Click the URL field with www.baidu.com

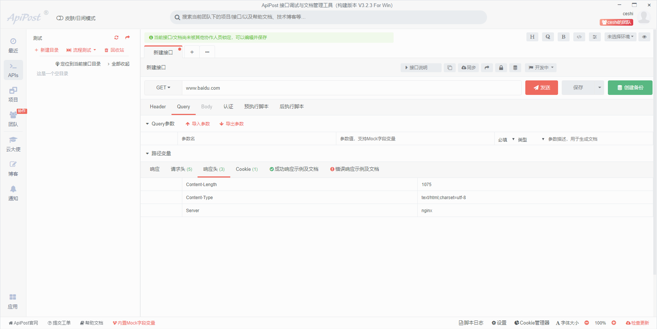(352, 88)
